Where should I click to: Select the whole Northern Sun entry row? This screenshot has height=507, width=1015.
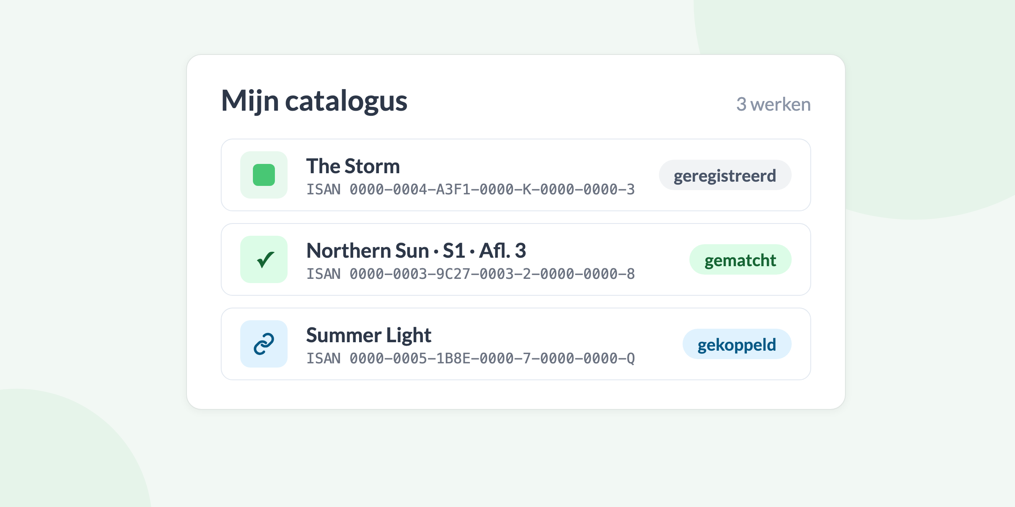516,259
